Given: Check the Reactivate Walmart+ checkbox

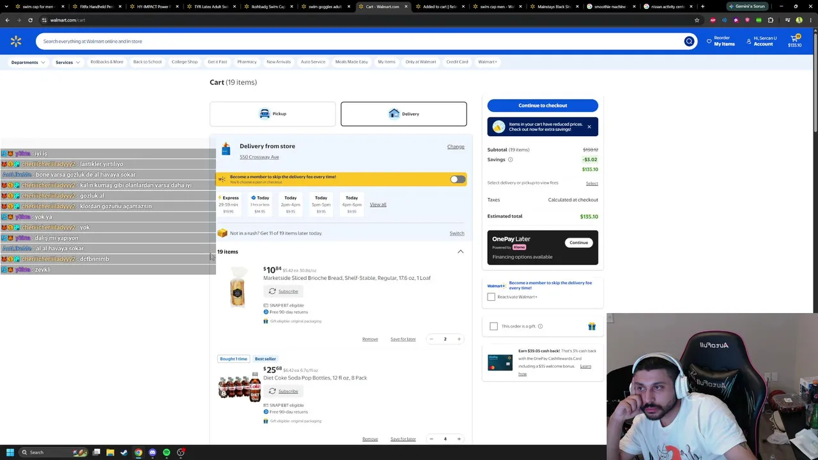Looking at the screenshot, I should [x=491, y=297].
